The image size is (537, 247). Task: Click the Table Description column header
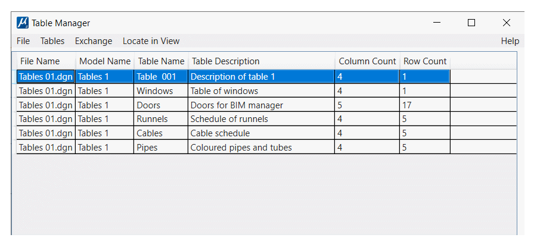(262, 61)
